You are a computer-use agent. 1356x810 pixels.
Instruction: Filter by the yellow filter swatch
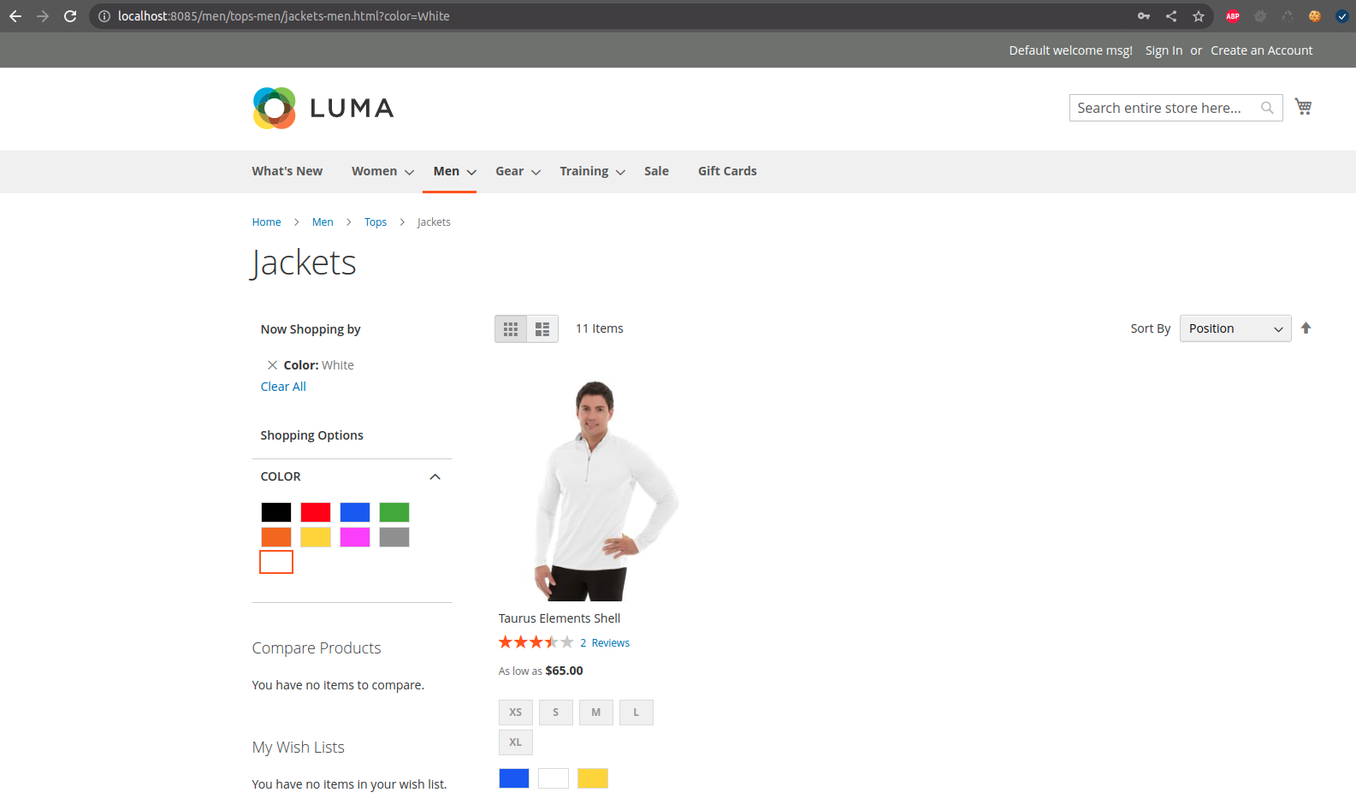click(316, 537)
